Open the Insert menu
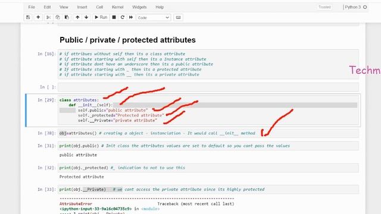The height and width of the screenshot is (214, 381). pos(82,7)
